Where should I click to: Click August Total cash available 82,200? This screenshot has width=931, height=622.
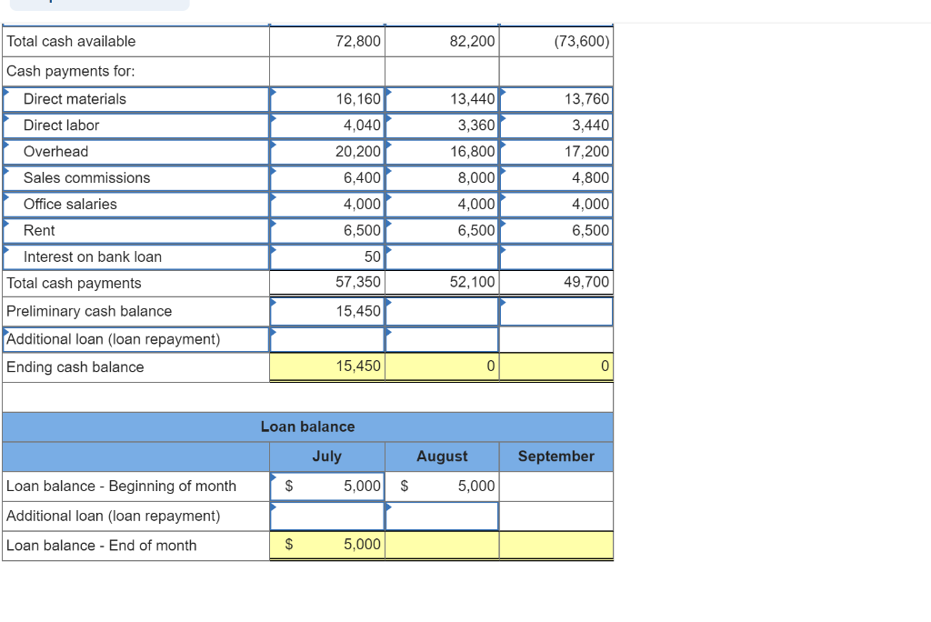442,41
